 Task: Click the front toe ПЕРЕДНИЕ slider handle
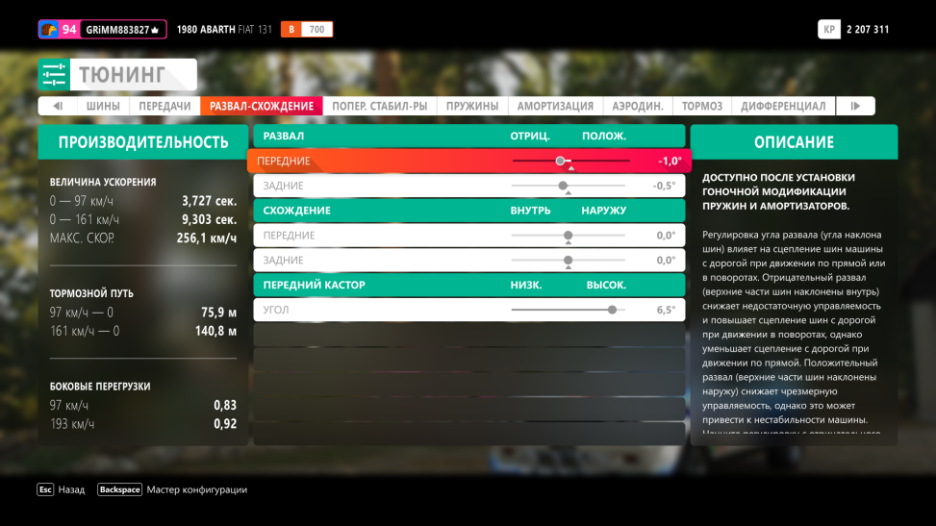(568, 236)
